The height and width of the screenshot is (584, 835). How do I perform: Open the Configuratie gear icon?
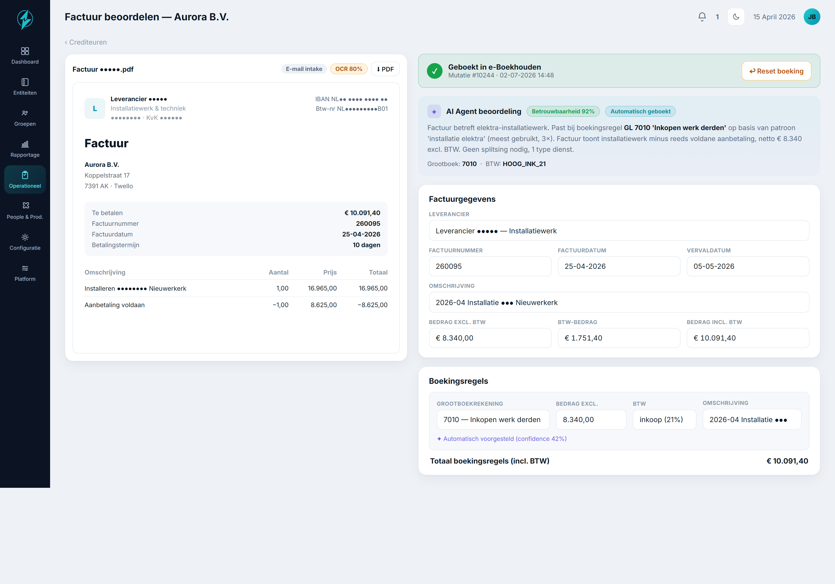tap(25, 237)
